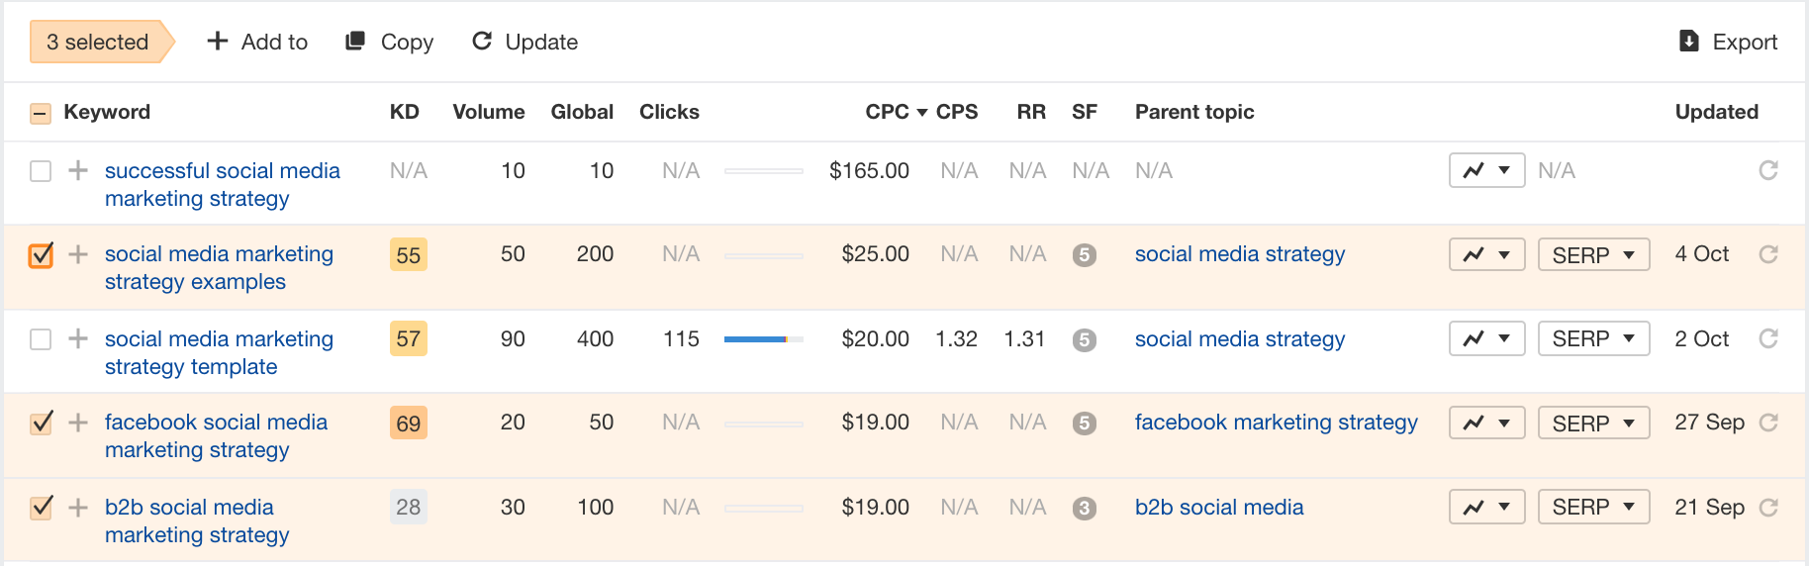The height and width of the screenshot is (566, 1809).
Task: Open 'social media strategy' parent topic in template row
Action: tap(1240, 338)
